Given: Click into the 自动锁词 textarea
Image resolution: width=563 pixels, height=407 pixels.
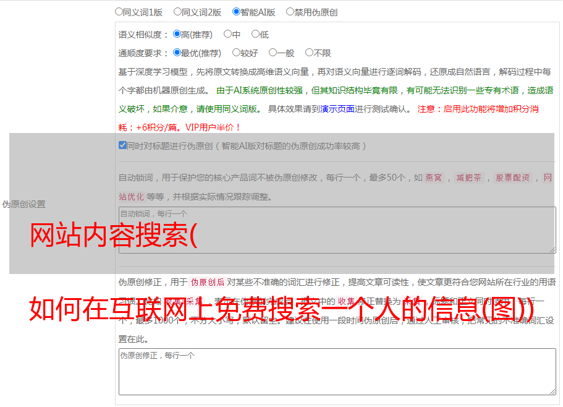Looking at the screenshot, I should point(337,230).
